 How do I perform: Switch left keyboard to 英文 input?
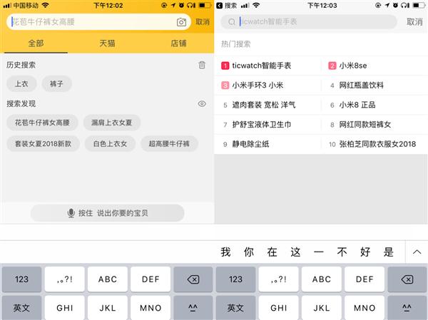pyautogui.click(x=21, y=308)
